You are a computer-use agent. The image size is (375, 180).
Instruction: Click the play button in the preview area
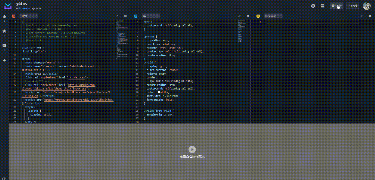(192, 149)
